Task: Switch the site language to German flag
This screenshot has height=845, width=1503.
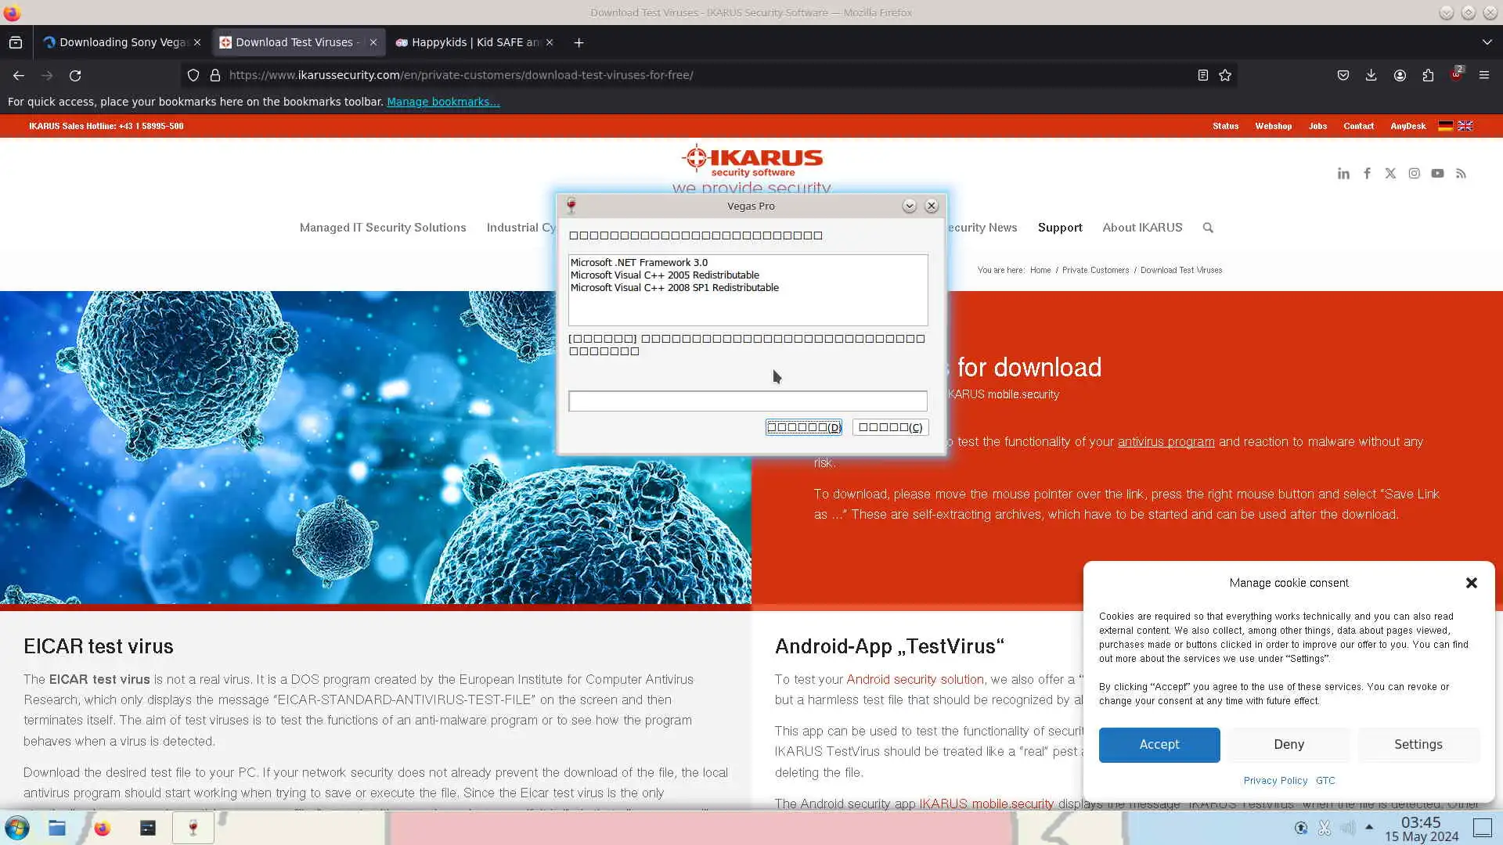Action: click(1445, 126)
